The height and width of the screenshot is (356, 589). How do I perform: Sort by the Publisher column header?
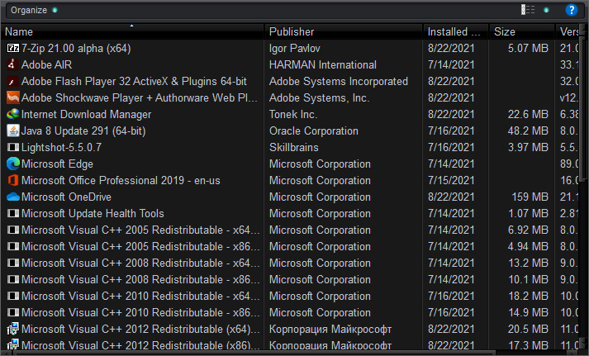344,31
